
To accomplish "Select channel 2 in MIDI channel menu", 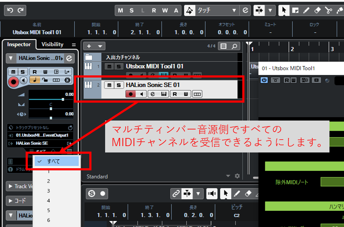I will [48, 181].
